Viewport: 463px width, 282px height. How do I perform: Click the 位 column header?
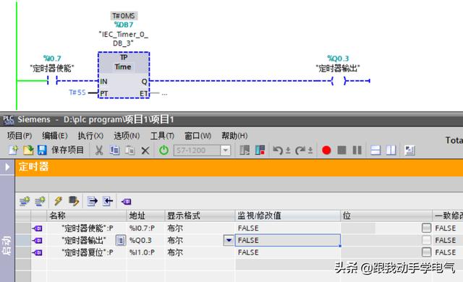(x=386, y=215)
